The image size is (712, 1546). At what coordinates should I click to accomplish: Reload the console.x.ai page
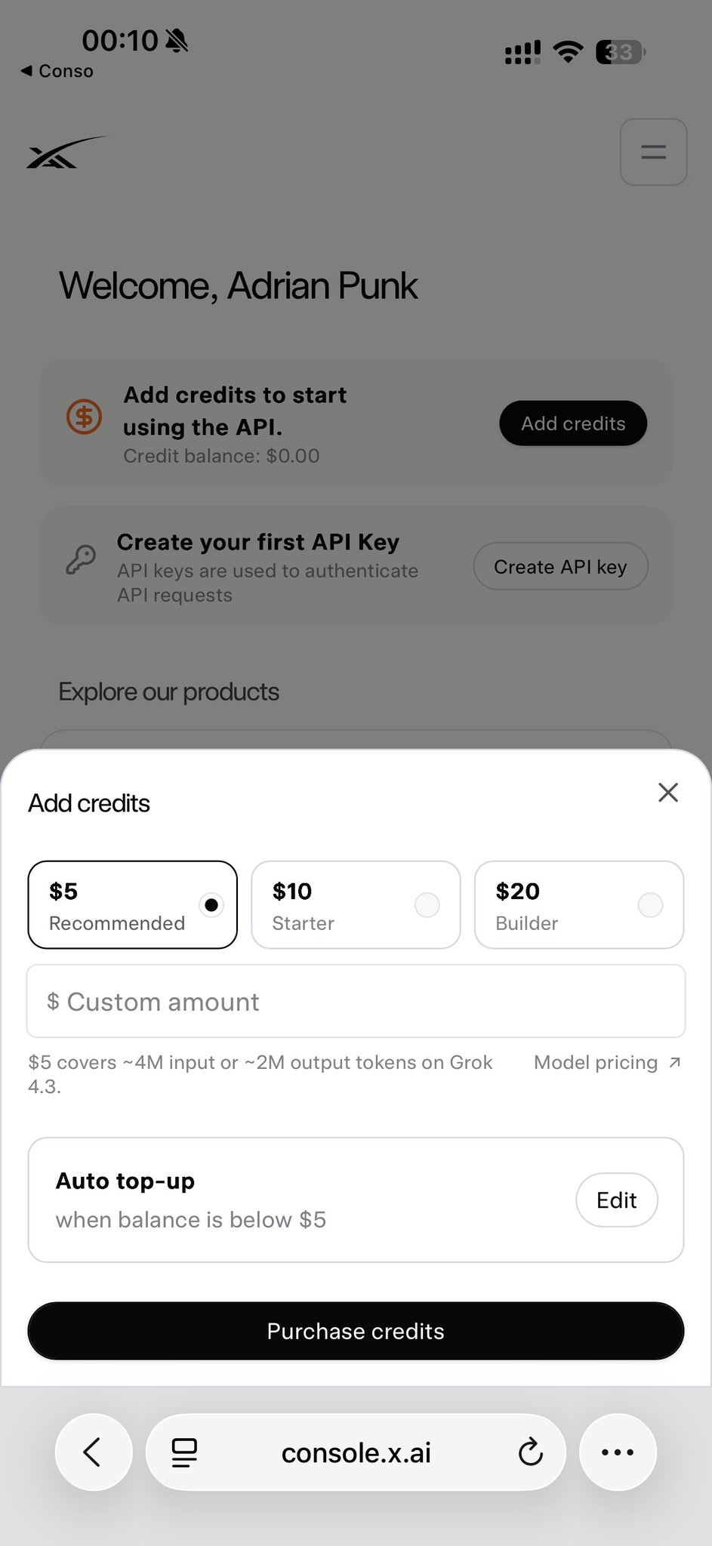pyautogui.click(x=531, y=1452)
